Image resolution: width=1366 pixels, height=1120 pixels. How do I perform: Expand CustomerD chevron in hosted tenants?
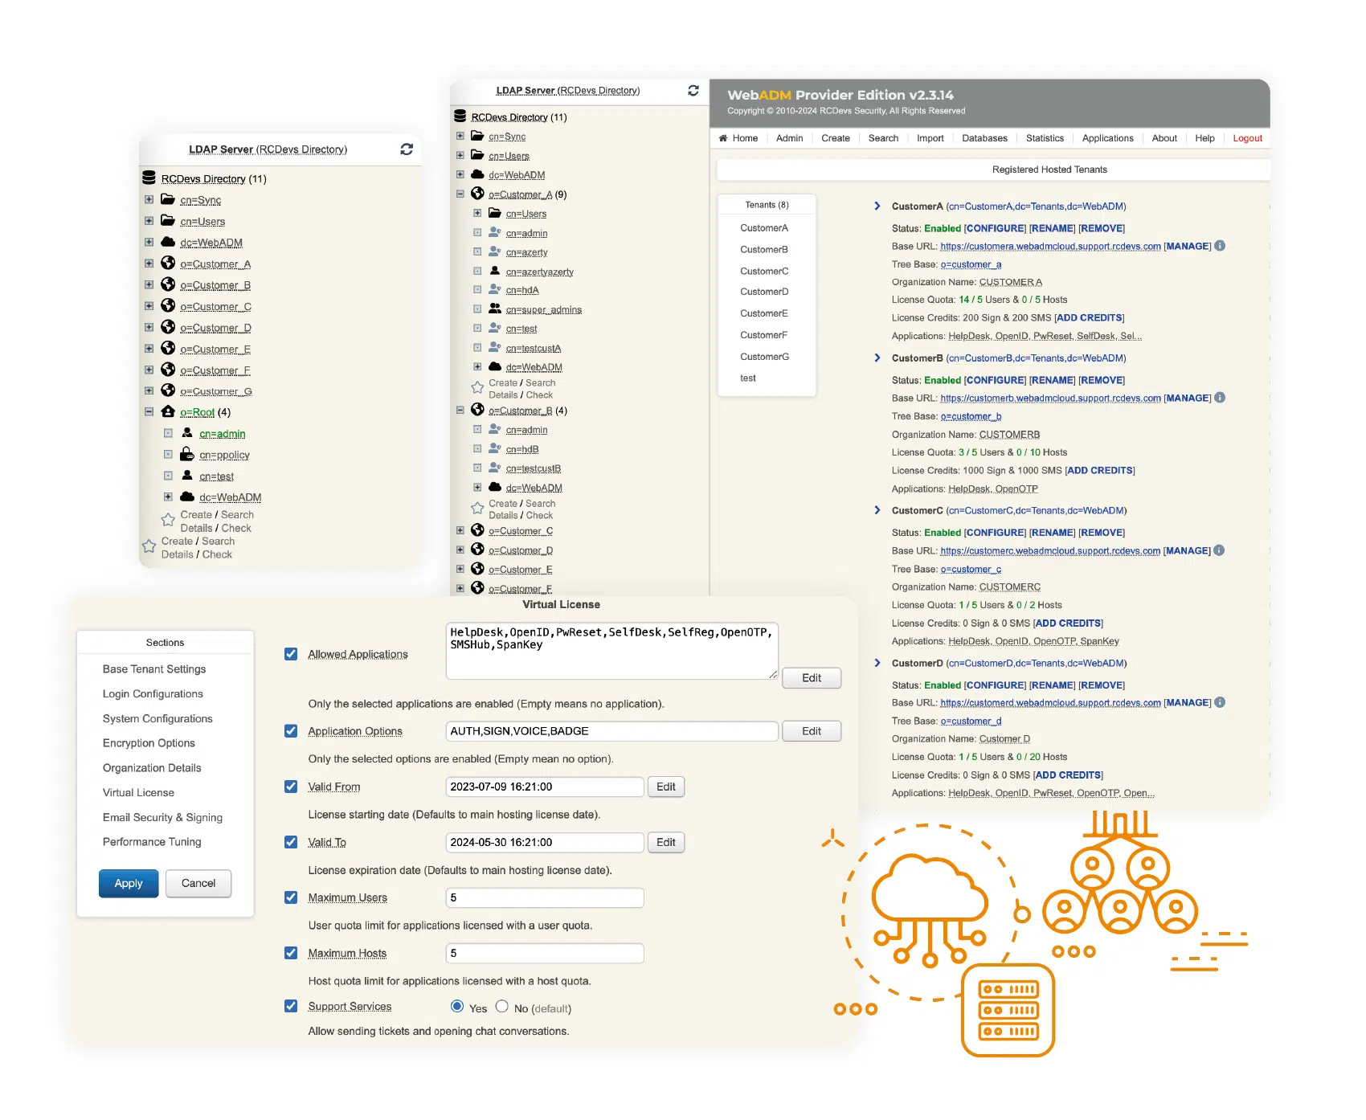tap(877, 663)
